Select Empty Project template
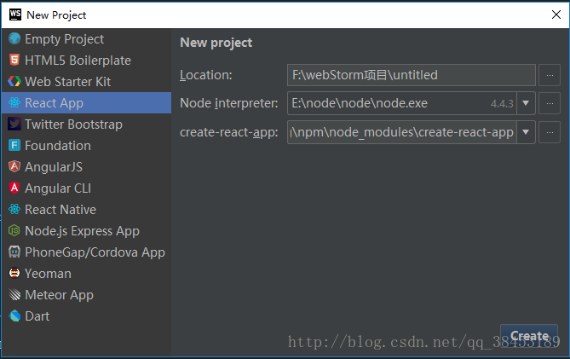The height and width of the screenshot is (359, 570). tap(87, 39)
